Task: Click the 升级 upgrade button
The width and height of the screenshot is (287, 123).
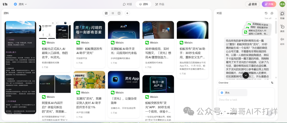Action: [x=269, y=4]
